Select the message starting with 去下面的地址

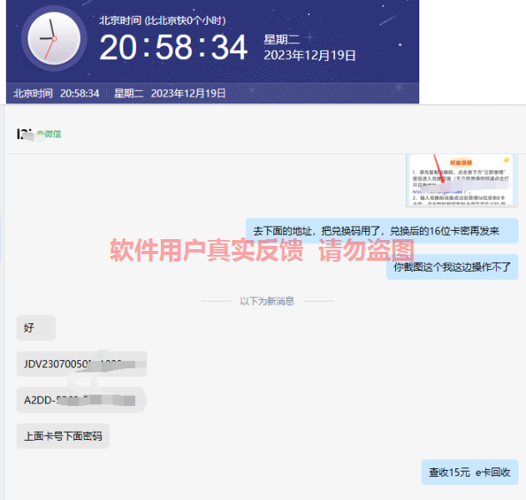pos(382,231)
